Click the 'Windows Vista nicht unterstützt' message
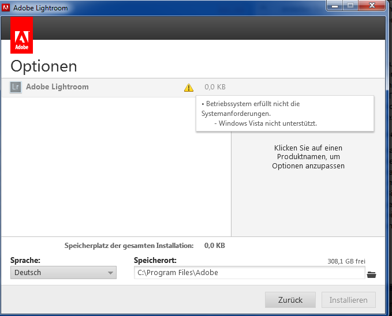The width and height of the screenshot is (392, 316). click(x=266, y=123)
